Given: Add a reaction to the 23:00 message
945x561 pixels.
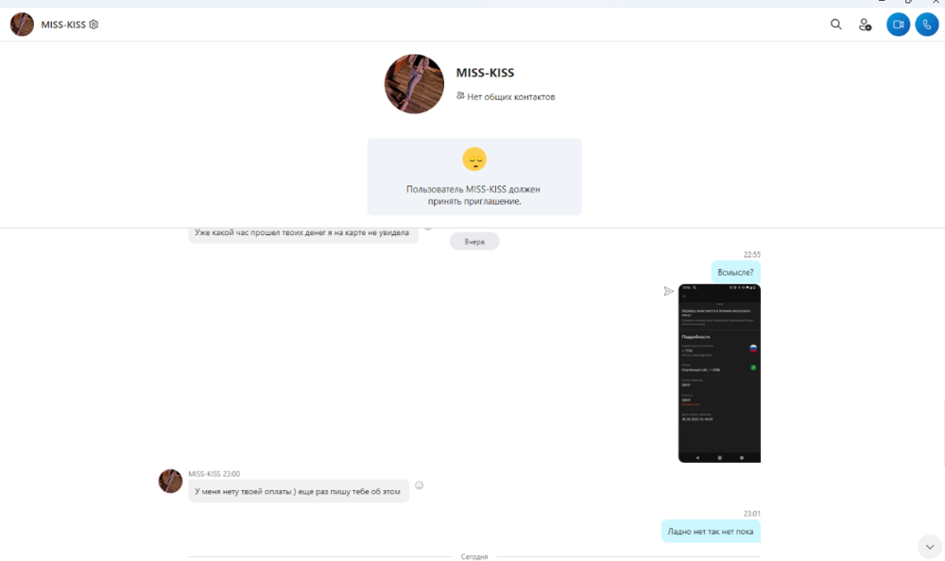Looking at the screenshot, I should pyautogui.click(x=419, y=485).
